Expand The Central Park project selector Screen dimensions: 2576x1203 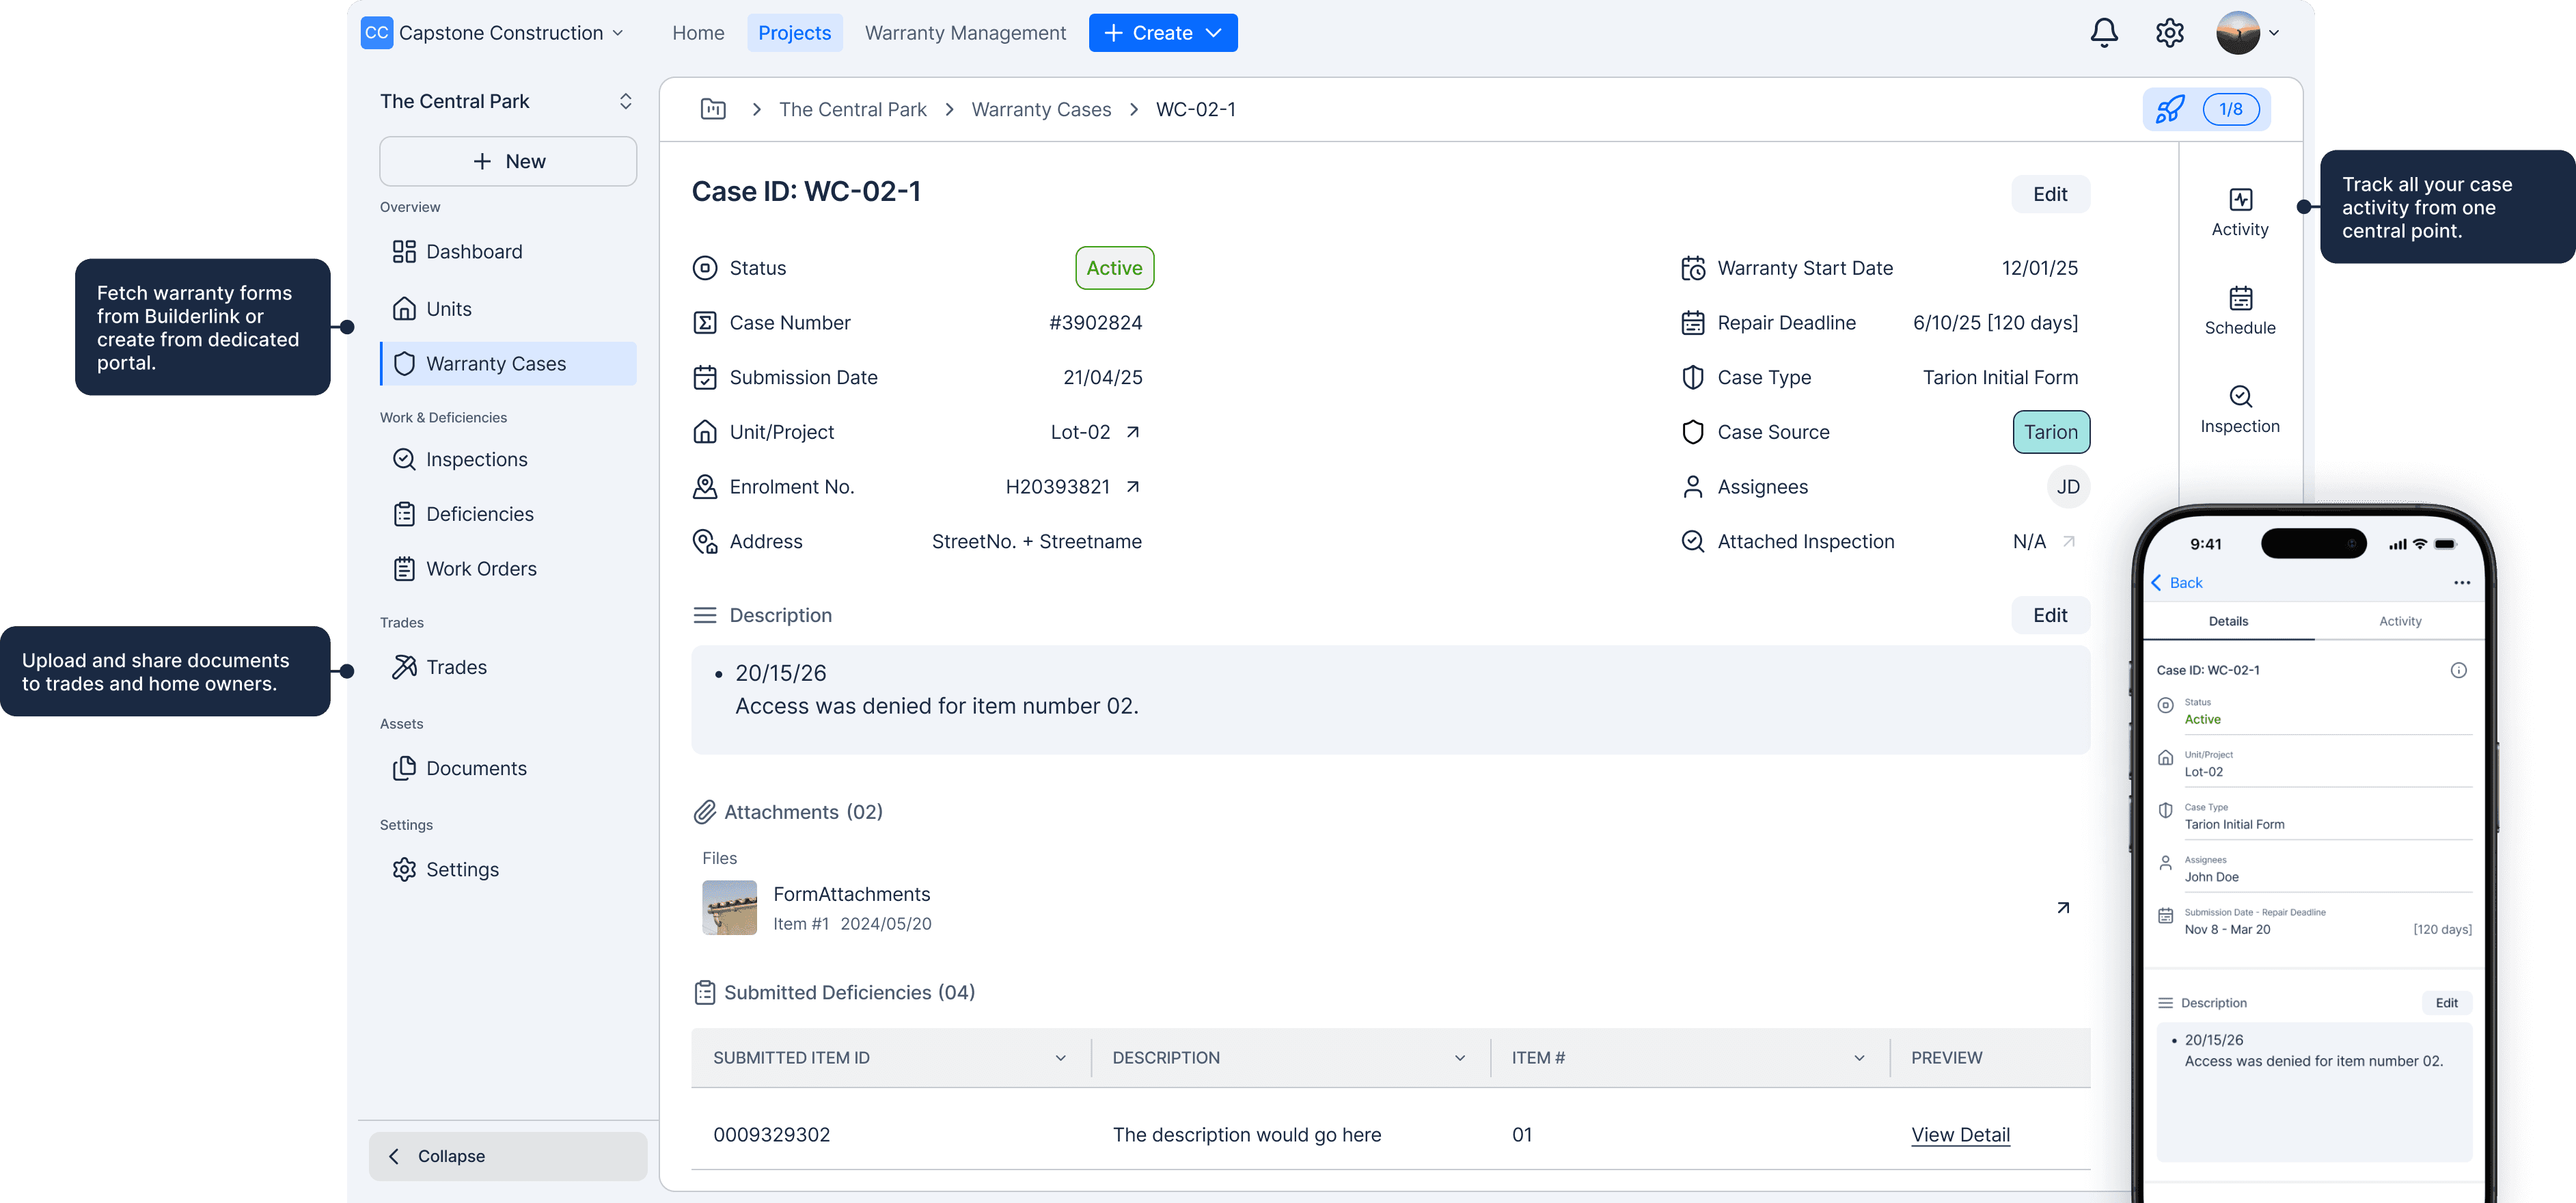625,101
